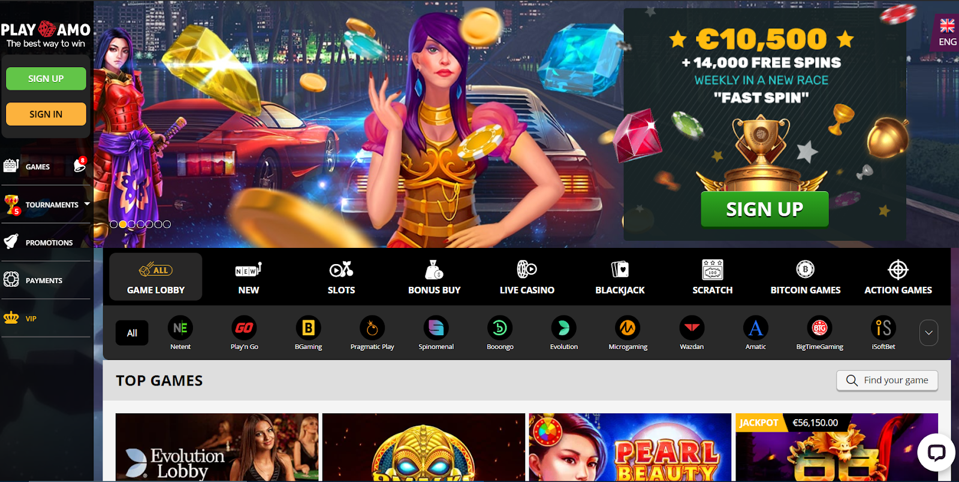Show the second banner slide dot
Viewport: 959px width, 482px height.
[123, 224]
